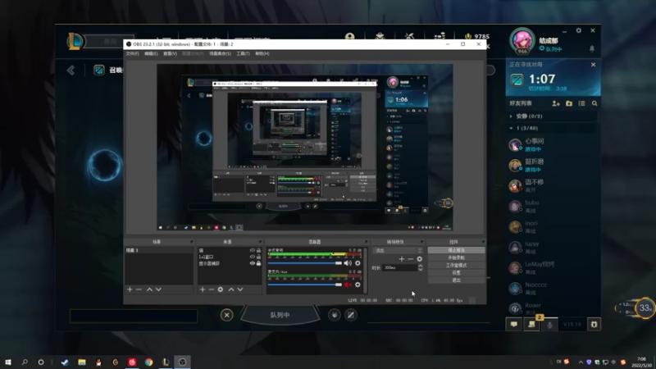The height and width of the screenshot is (369, 656).
Task: Click the League profile avatar
Action: click(x=522, y=40)
